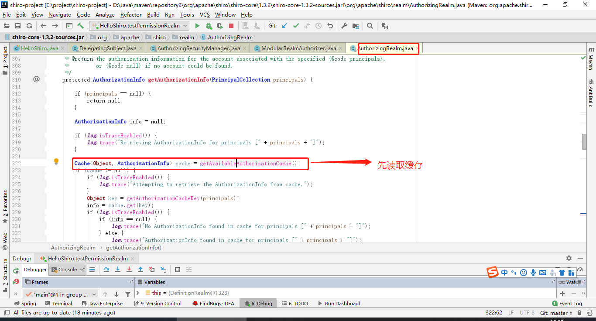Expand the 'this' variable node
Image resolution: width=596 pixels, height=321 pixels.
[x=138, y=293]
